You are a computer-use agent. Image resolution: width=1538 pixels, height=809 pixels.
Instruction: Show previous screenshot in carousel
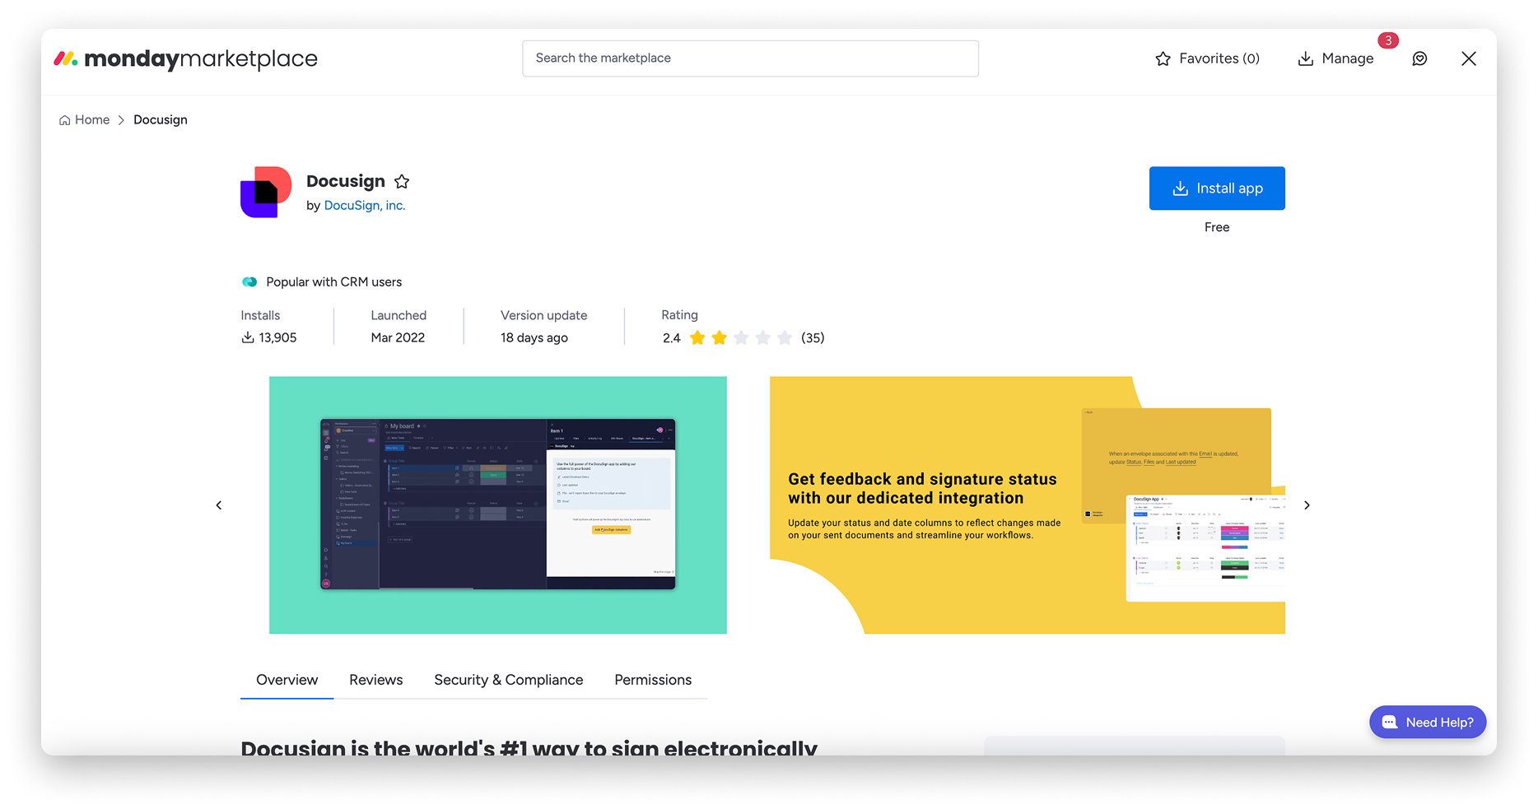pos(219,505)
